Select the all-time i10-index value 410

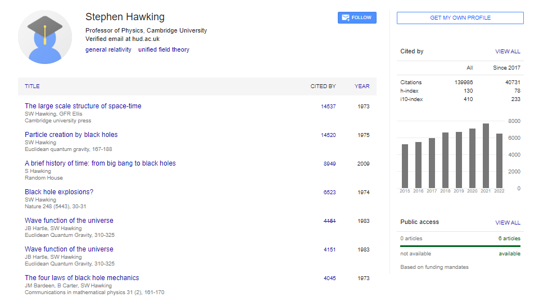pos(468,99)
